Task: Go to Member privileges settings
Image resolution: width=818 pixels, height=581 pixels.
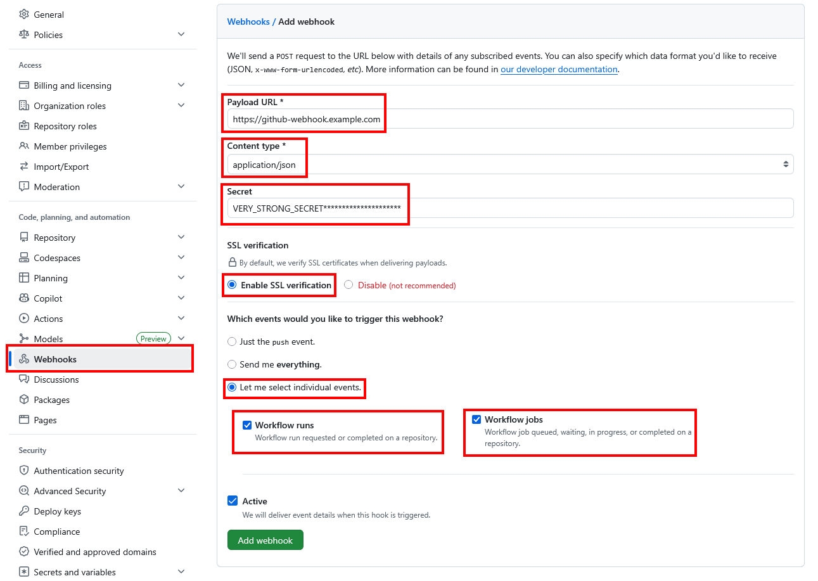Action: point(70,146)
